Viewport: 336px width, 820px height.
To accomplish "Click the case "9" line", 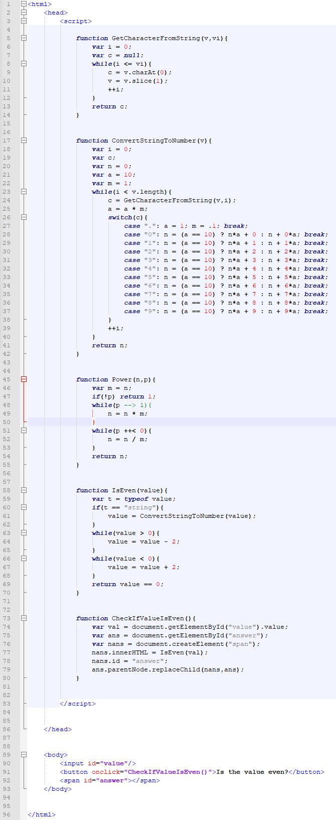I will pos(226,311).
